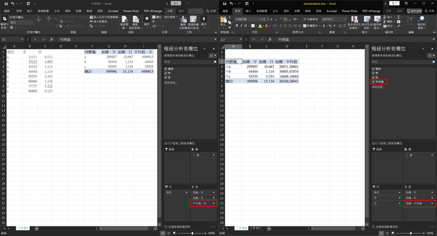The width and height of the screenshot is (437, 236).
Task: Close field list pane in left window
Action: coord(214,48)
